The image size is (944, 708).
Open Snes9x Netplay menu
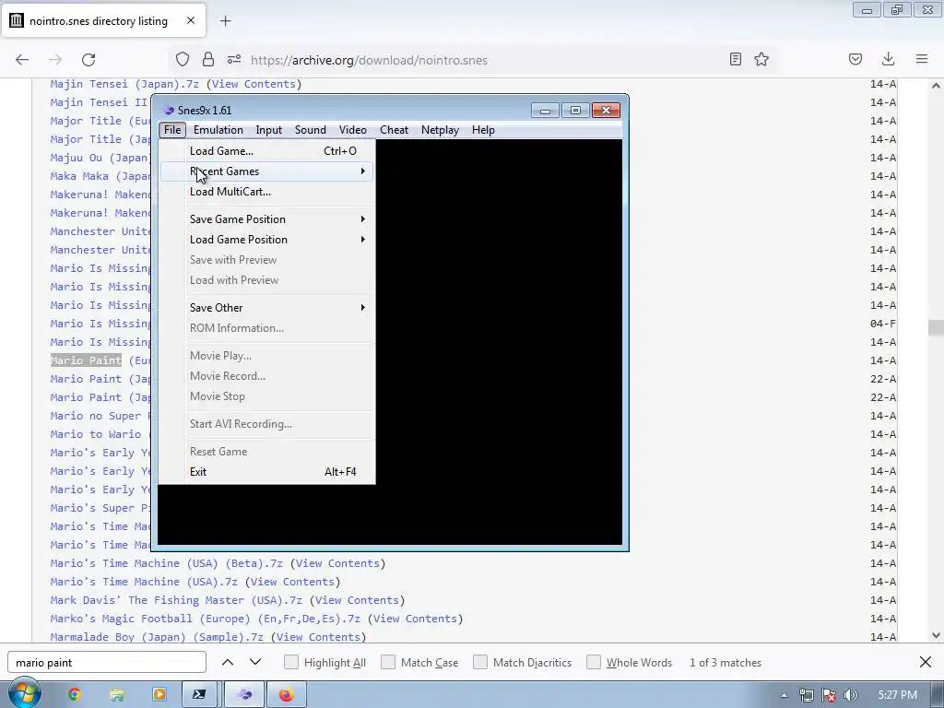pos(440,130)
